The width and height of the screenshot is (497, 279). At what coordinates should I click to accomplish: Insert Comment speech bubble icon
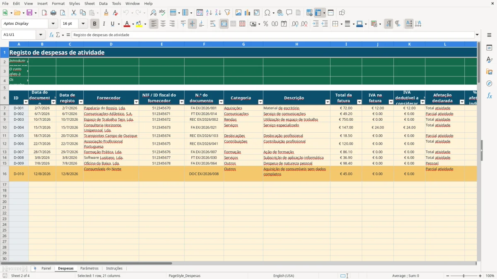coord(289,13)
